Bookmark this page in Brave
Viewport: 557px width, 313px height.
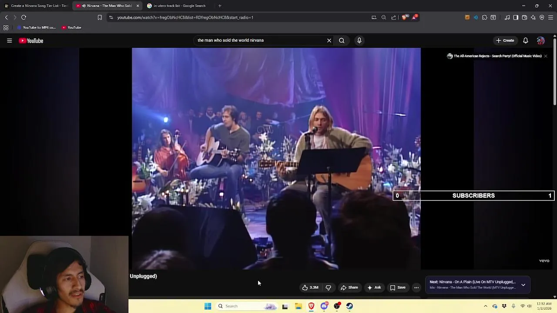[x=100, y=17]
